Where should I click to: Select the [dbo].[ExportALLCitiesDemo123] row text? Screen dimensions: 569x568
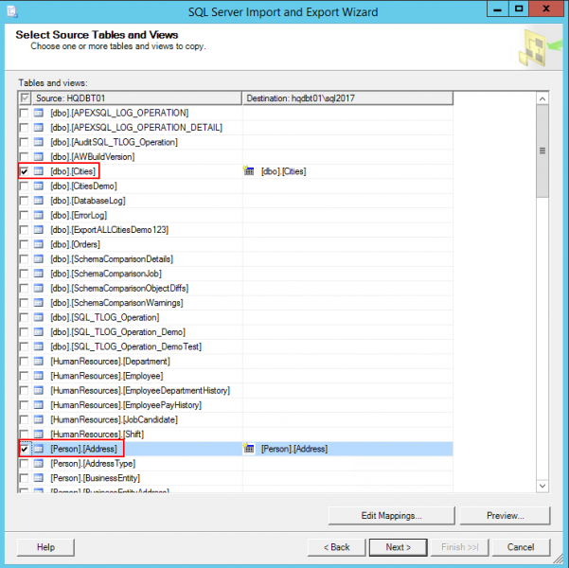(x=110, y=230)
